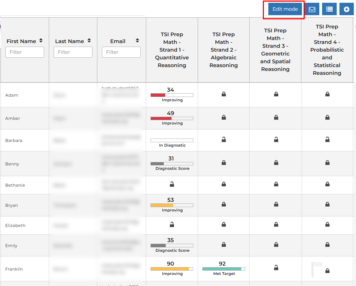Select the Strand 4 Probabilistic column header
Screen dimensions: 356x286
(327, 50)
